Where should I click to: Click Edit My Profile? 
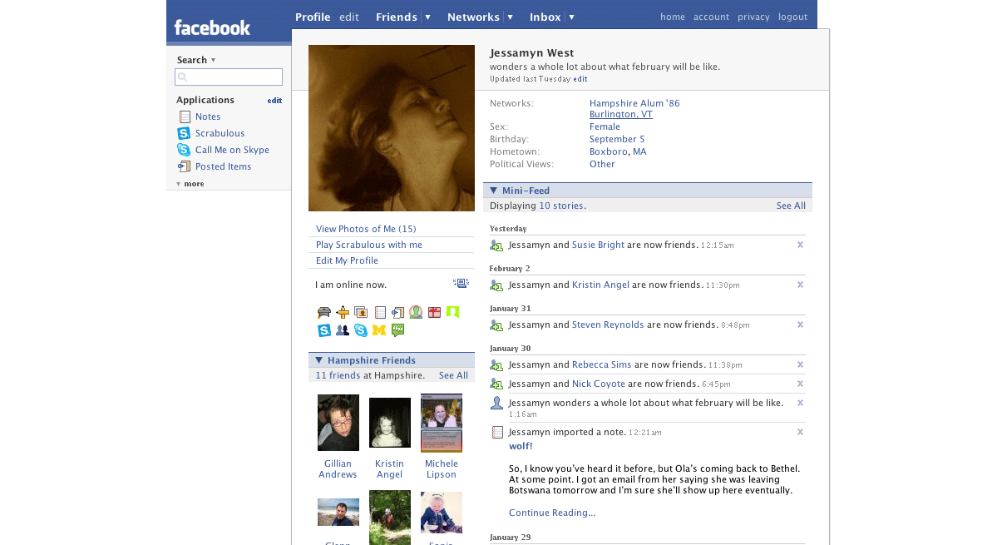click(x=347, y=260)
